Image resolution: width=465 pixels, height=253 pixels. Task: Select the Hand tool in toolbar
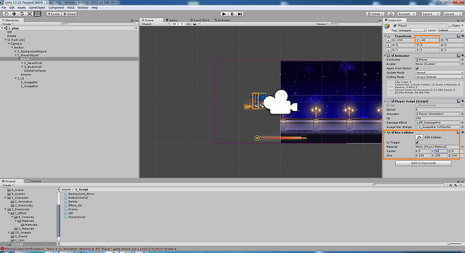pos(6,14)
